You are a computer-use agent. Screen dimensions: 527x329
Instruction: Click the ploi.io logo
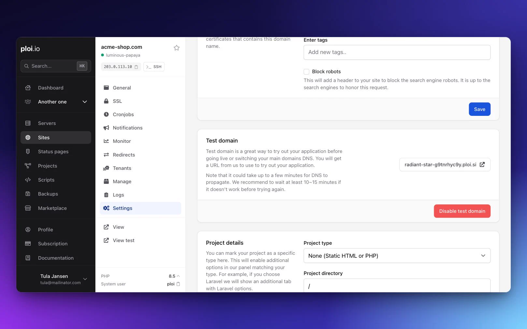(x=30, y=49)
